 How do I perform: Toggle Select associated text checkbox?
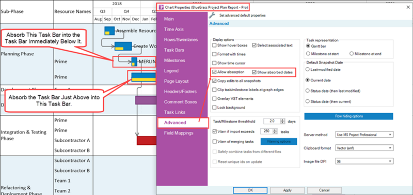(x=254, y=46)
